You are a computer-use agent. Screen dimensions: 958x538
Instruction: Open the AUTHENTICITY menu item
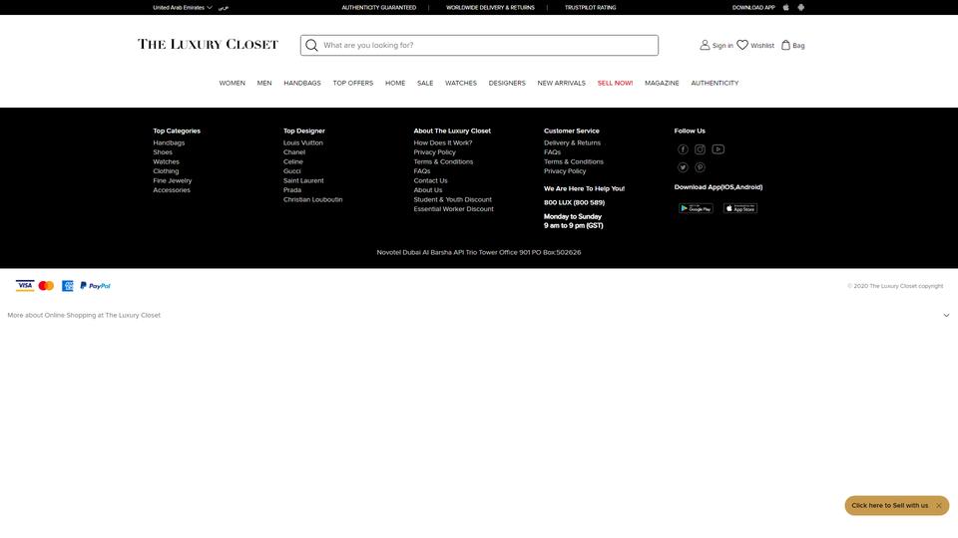(715, 83)
